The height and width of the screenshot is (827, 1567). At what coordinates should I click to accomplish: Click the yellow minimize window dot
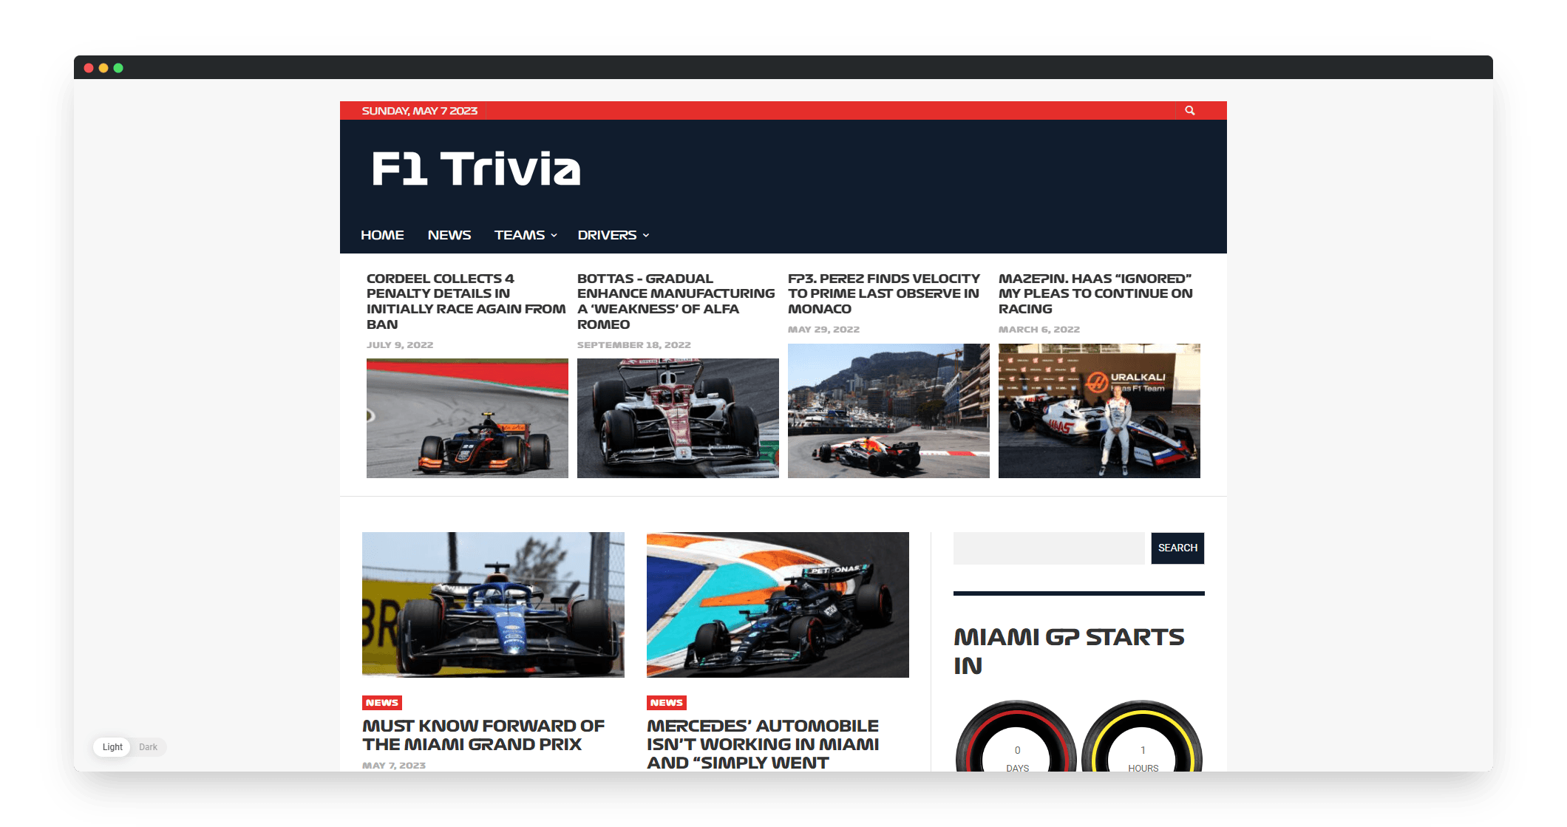(x=103, y=68)
